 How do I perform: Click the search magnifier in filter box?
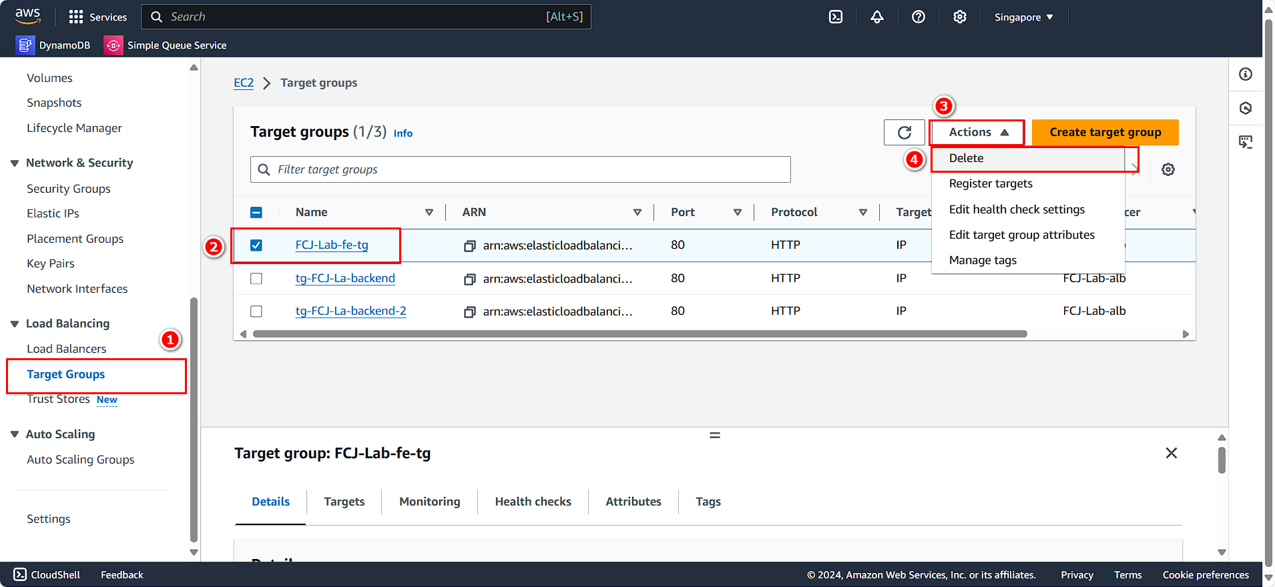264,169
